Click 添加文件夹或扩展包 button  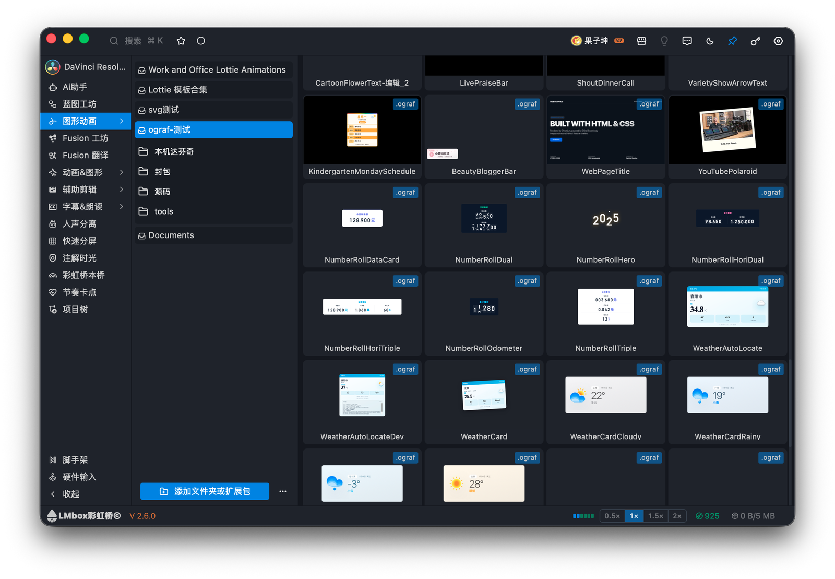pos(205,491)
